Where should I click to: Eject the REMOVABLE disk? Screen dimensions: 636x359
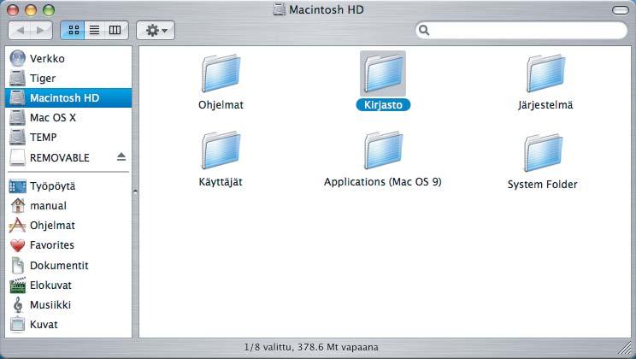point(121,156)
